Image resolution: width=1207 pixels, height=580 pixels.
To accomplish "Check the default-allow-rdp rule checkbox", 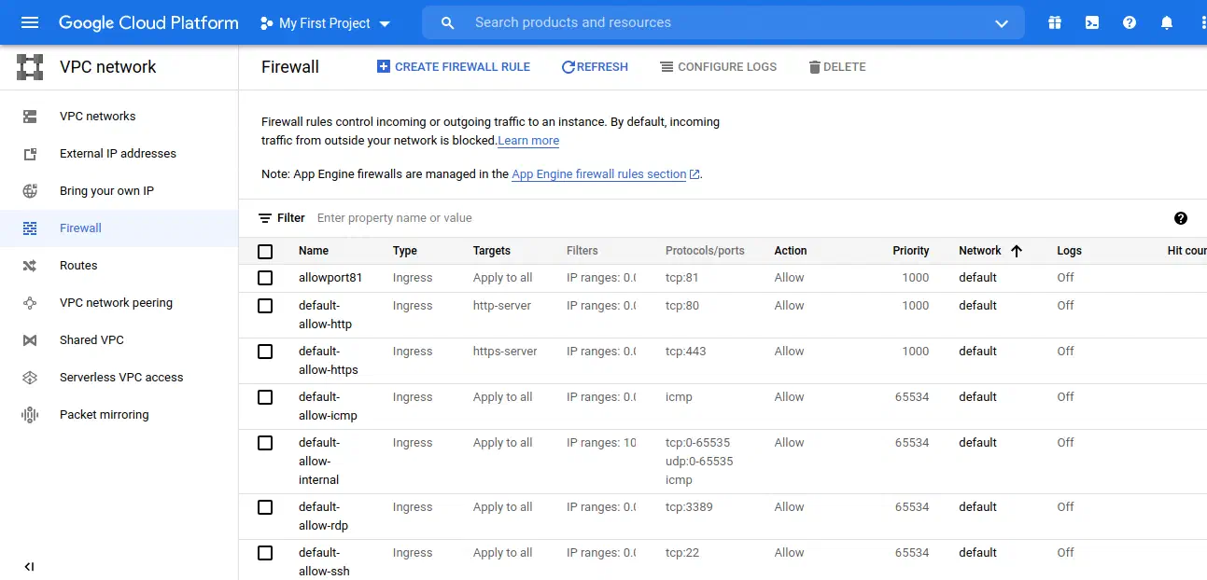I will click(265, 507).
